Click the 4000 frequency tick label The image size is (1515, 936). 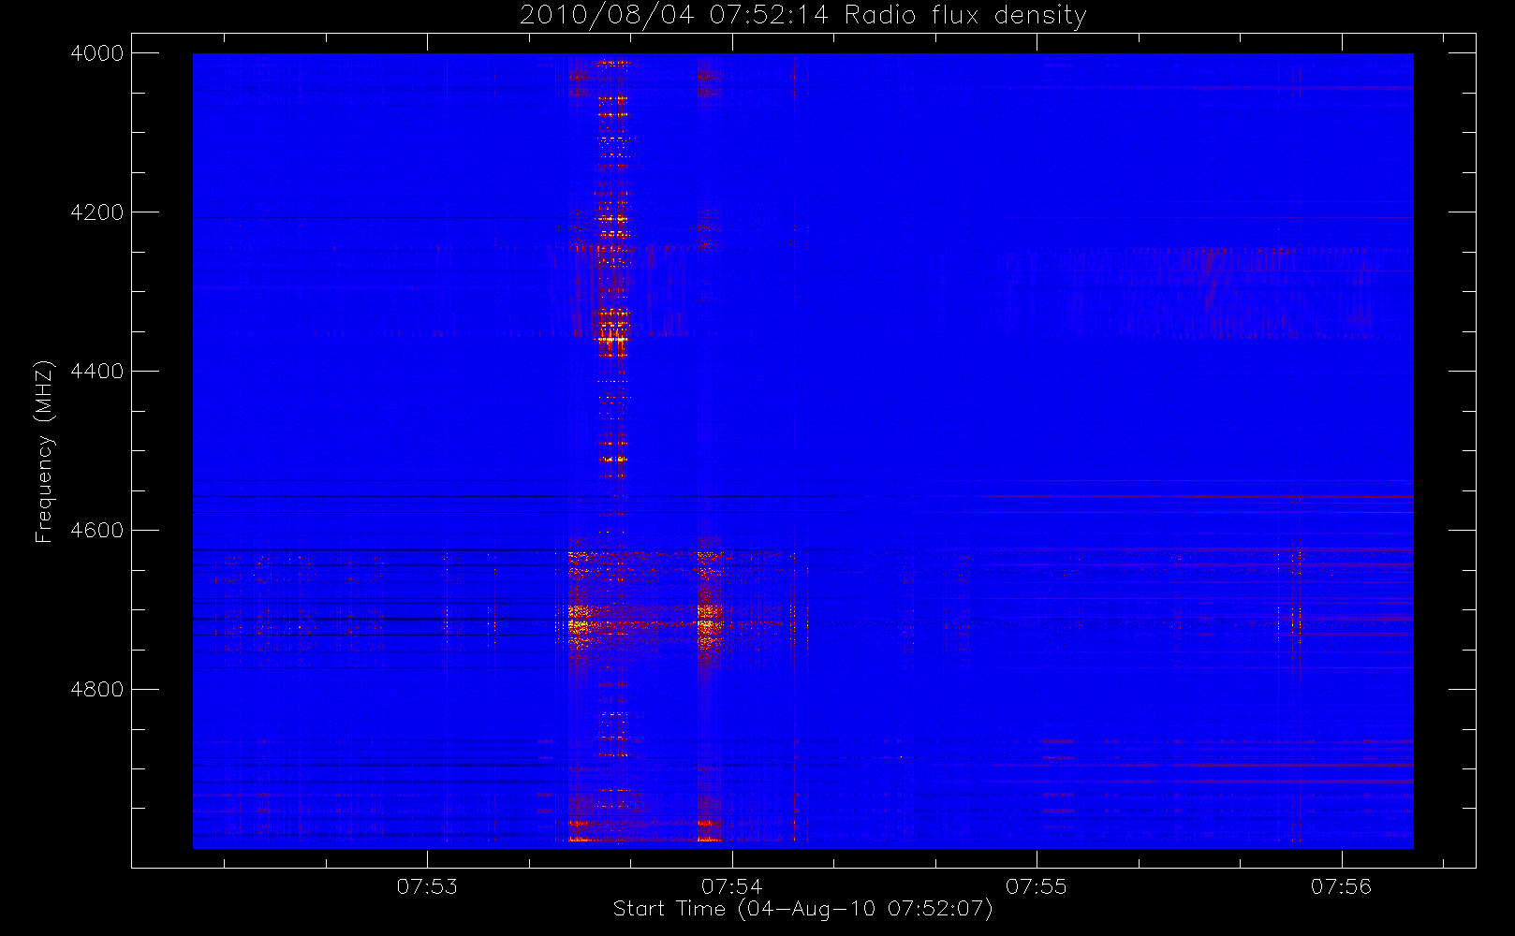click(x=97, y=53)
